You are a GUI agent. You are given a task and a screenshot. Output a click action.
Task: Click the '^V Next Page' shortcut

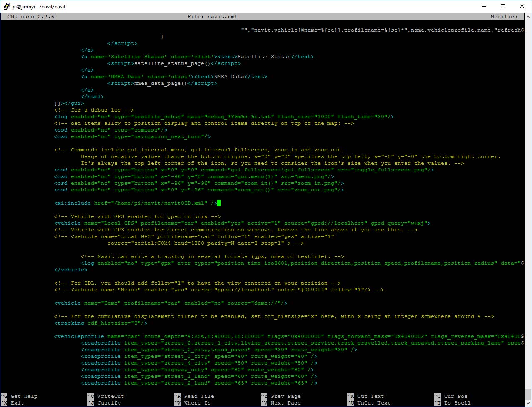(281, 403)
